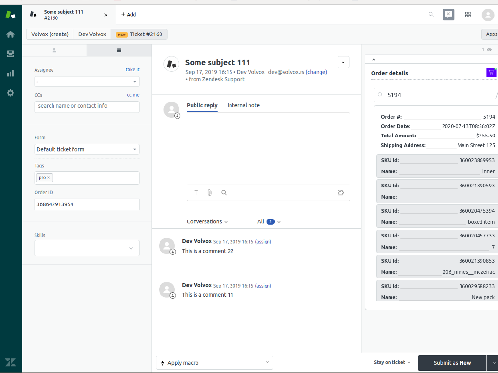Click the Tags input field

87,178
